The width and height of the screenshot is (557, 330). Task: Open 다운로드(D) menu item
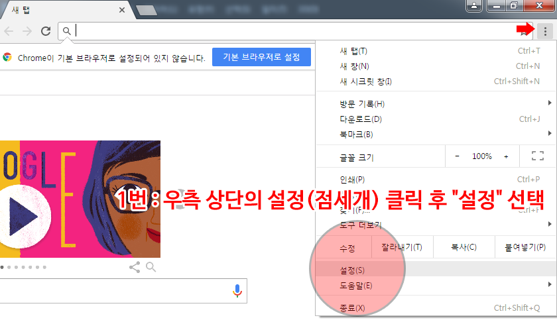[435, 119]
